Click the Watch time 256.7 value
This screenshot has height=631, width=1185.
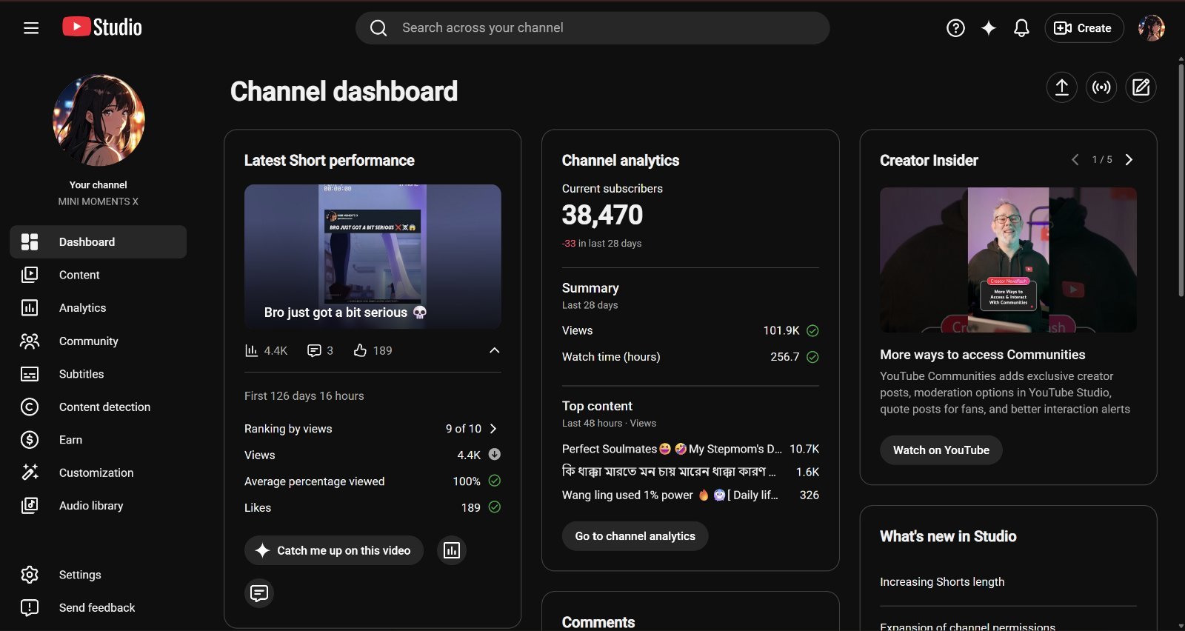coord(785,357)
